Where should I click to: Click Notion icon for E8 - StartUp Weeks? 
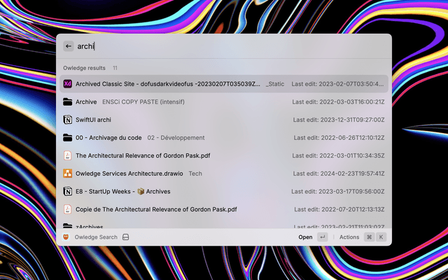click(68, 191)
